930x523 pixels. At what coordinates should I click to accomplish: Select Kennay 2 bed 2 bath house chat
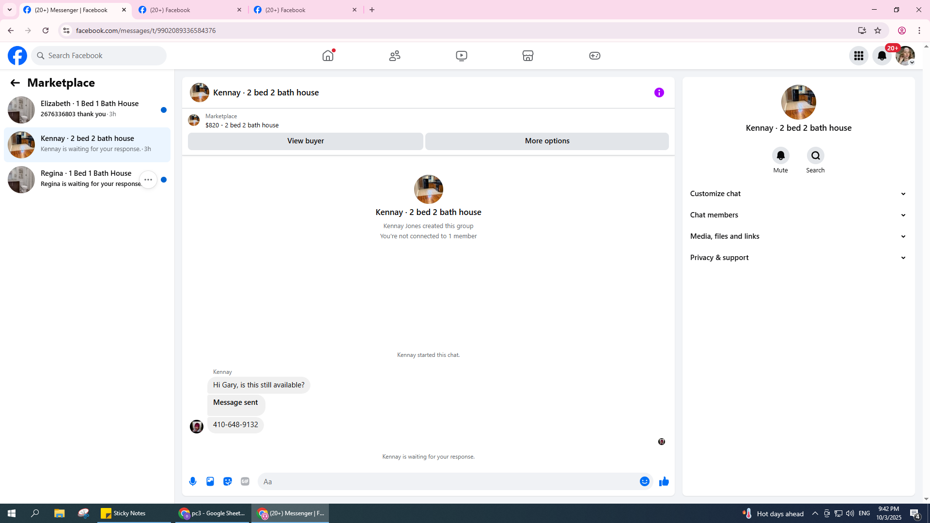(87, 145)
